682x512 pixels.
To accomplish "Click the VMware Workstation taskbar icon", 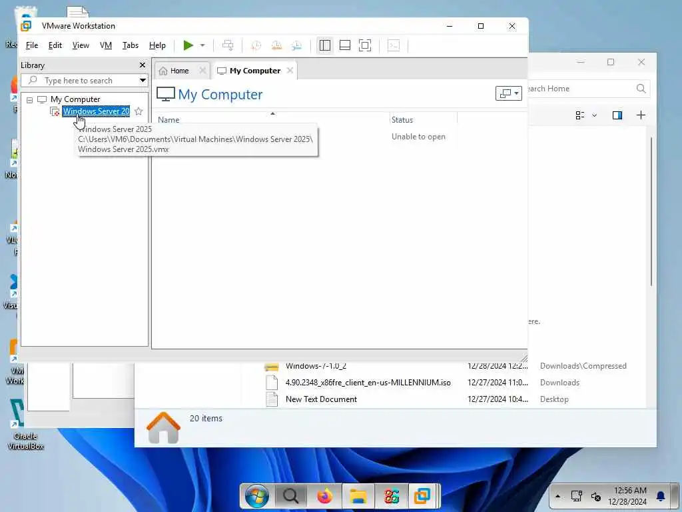I will point(422,496).
